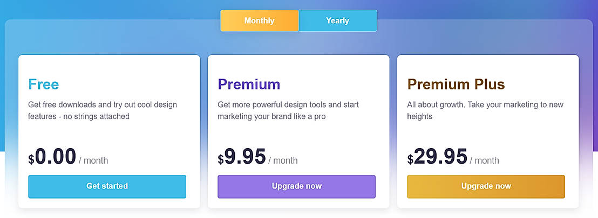Click the Premium plan heading
This screenshot has height=218, width=598.
point(249,84)
